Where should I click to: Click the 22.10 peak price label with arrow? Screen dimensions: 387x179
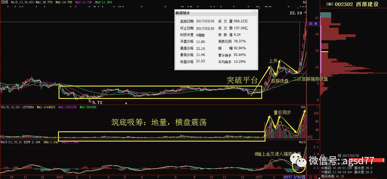pos(296,12)
